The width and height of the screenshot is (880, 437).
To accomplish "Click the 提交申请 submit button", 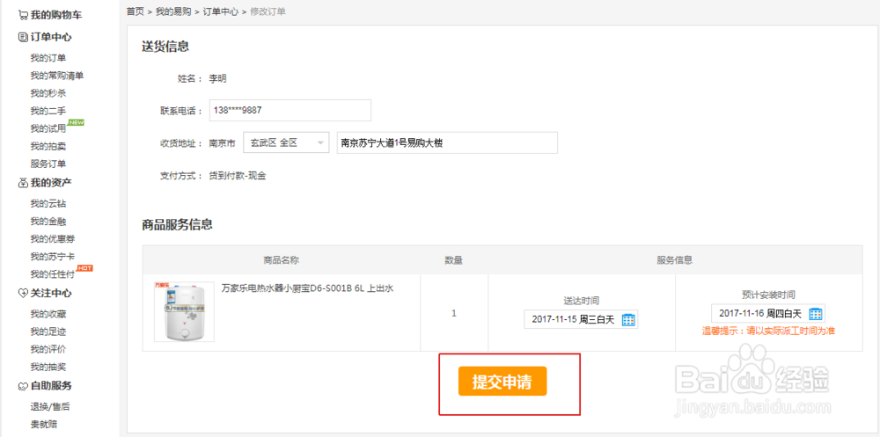I will pos(502,382).
